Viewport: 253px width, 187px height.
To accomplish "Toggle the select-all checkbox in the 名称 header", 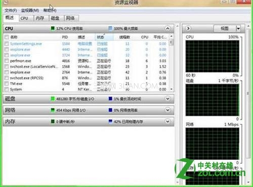I will (x=7, y=37).
